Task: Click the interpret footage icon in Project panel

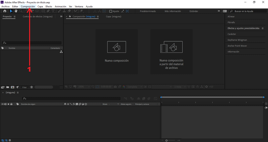Action: 3,87
